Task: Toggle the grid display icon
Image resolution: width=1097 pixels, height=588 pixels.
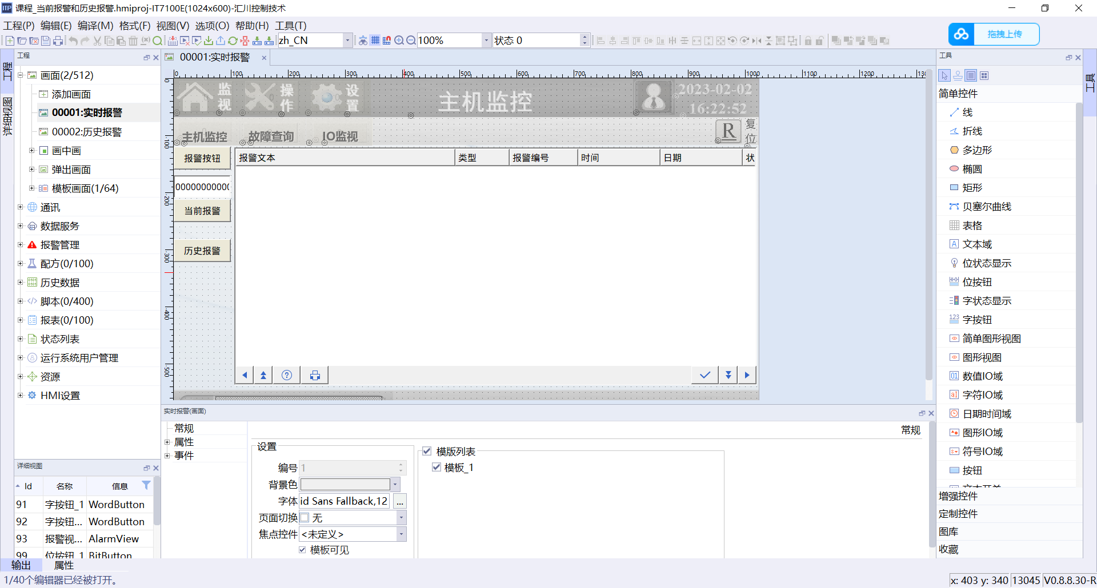Action: [x=375, y=41]
